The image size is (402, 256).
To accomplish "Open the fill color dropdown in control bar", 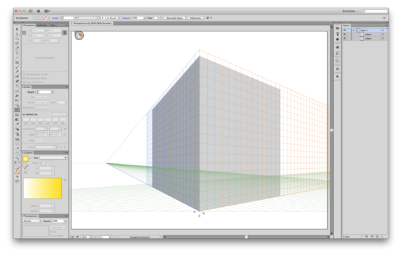I will click(40, 18).
